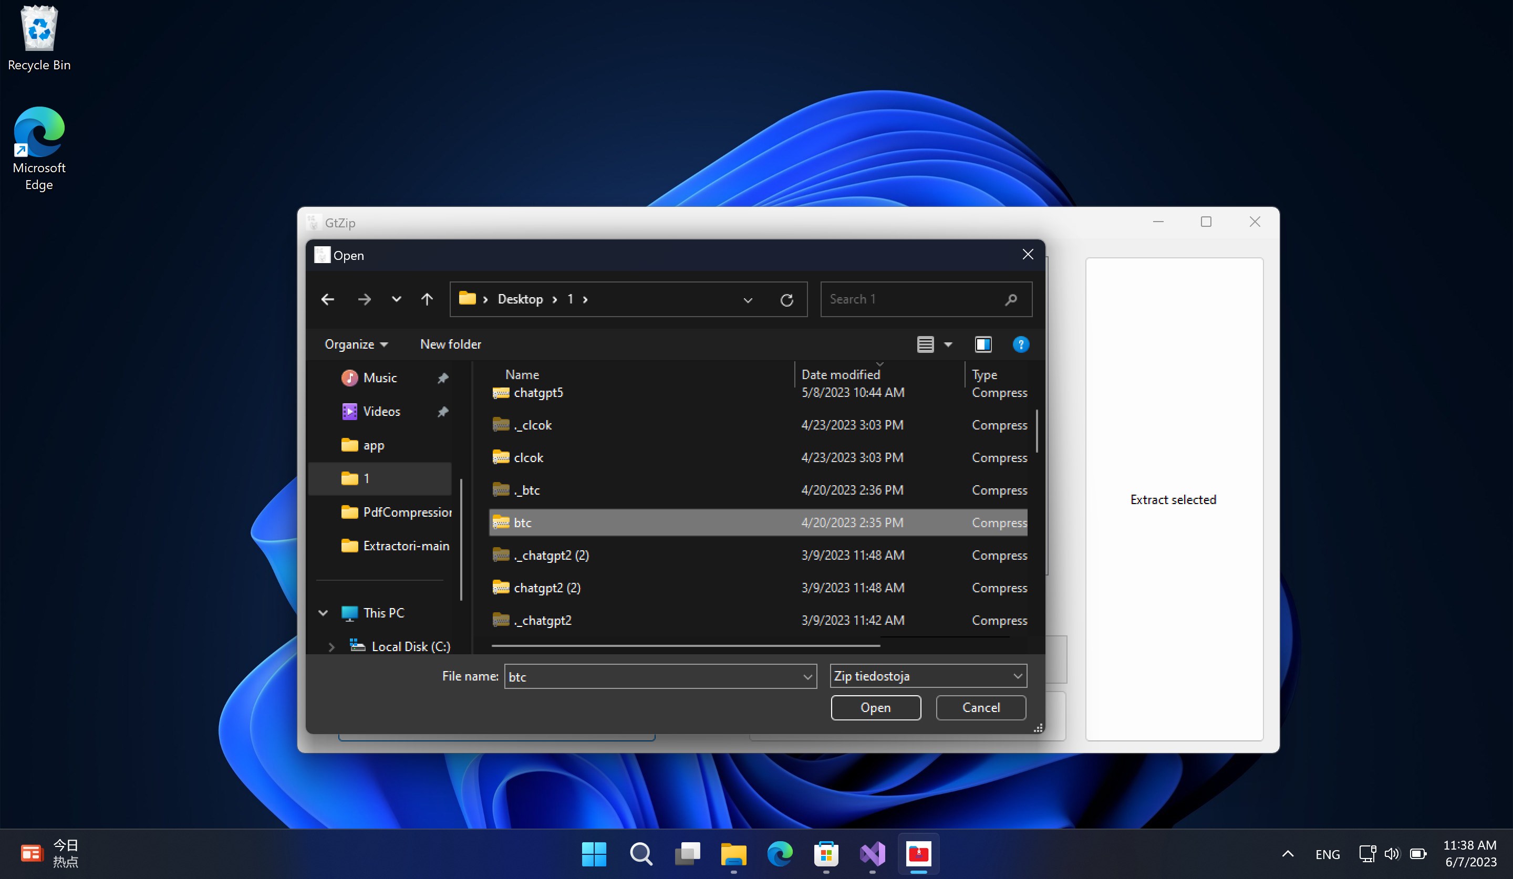The width and height of the screenshot is (1513, 879).
Task: Open the dialog help icon
Action: click(1021, 344)
